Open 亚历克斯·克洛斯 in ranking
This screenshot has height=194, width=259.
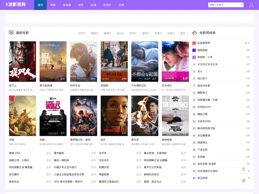click(206, 164)
